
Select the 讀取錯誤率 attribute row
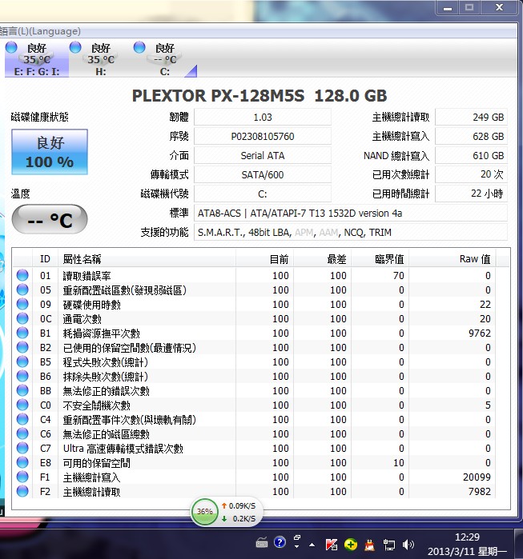pyautogui.click(x=255, y=276)
